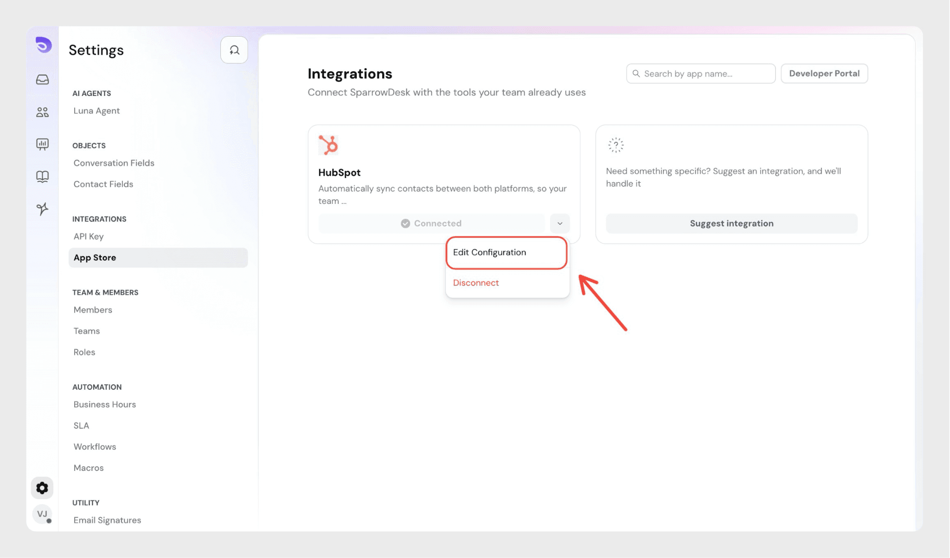Go to Luna Agent settings
Screen dimensions: 950x558
[96, 111]
